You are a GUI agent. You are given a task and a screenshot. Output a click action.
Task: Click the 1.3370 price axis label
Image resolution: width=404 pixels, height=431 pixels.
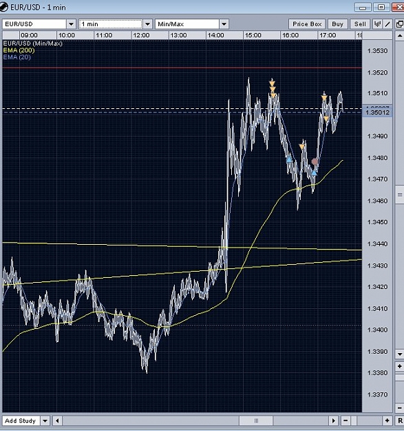pos(377,394)
